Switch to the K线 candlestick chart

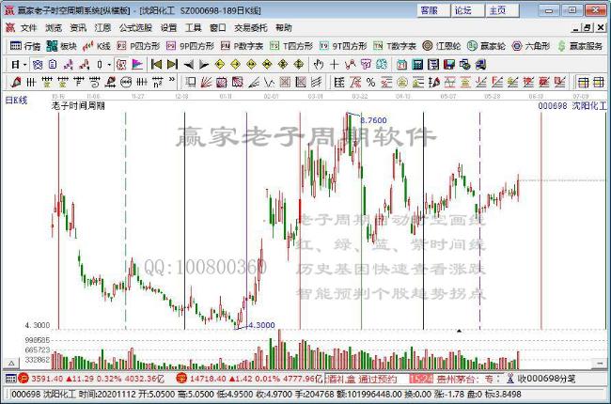coord(97,46)
